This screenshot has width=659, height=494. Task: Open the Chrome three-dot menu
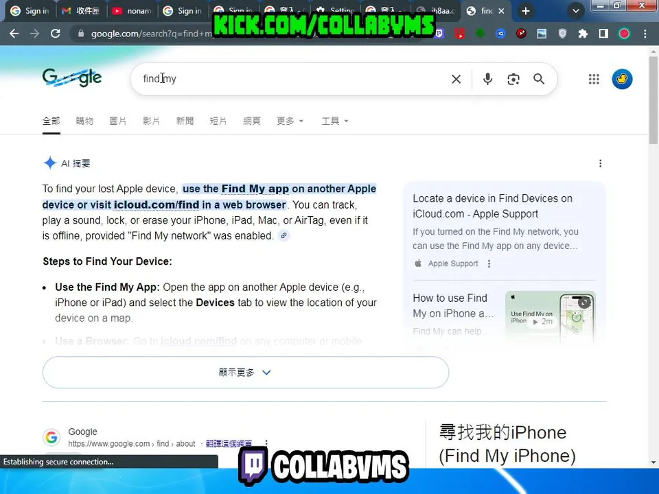[x=645, y=34]
